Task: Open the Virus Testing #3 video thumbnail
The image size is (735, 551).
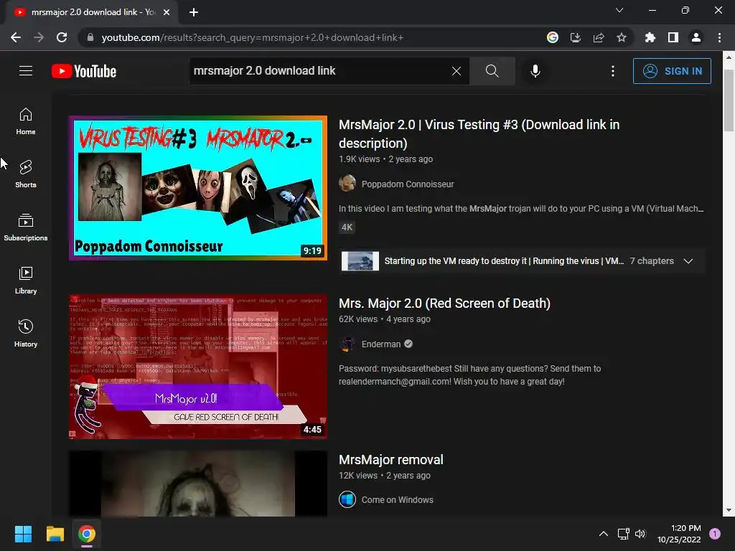Action: pyautogui.click(x=198, y=187)
